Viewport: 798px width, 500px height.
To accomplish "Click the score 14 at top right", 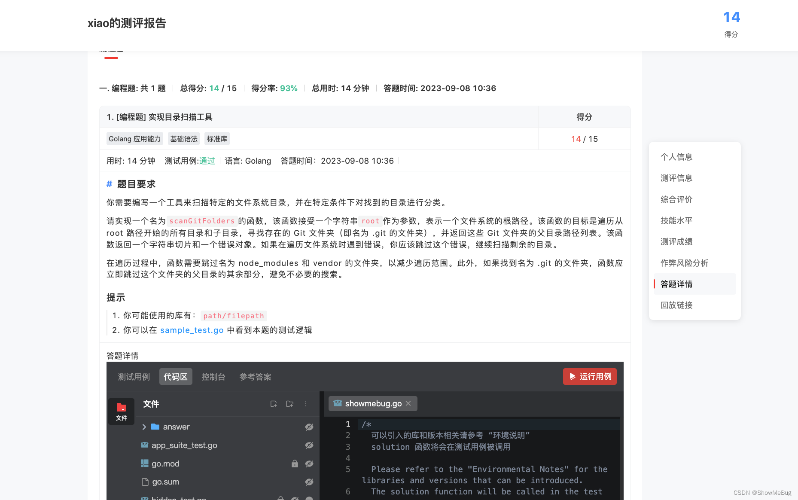I will tap(731, 17).
